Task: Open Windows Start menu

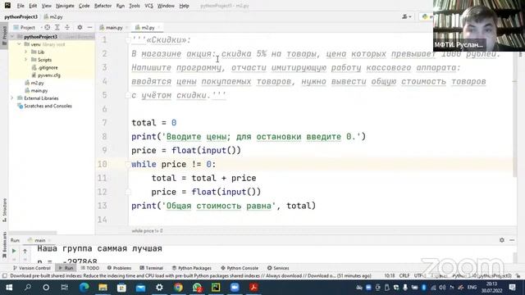Action: point(9,288)
